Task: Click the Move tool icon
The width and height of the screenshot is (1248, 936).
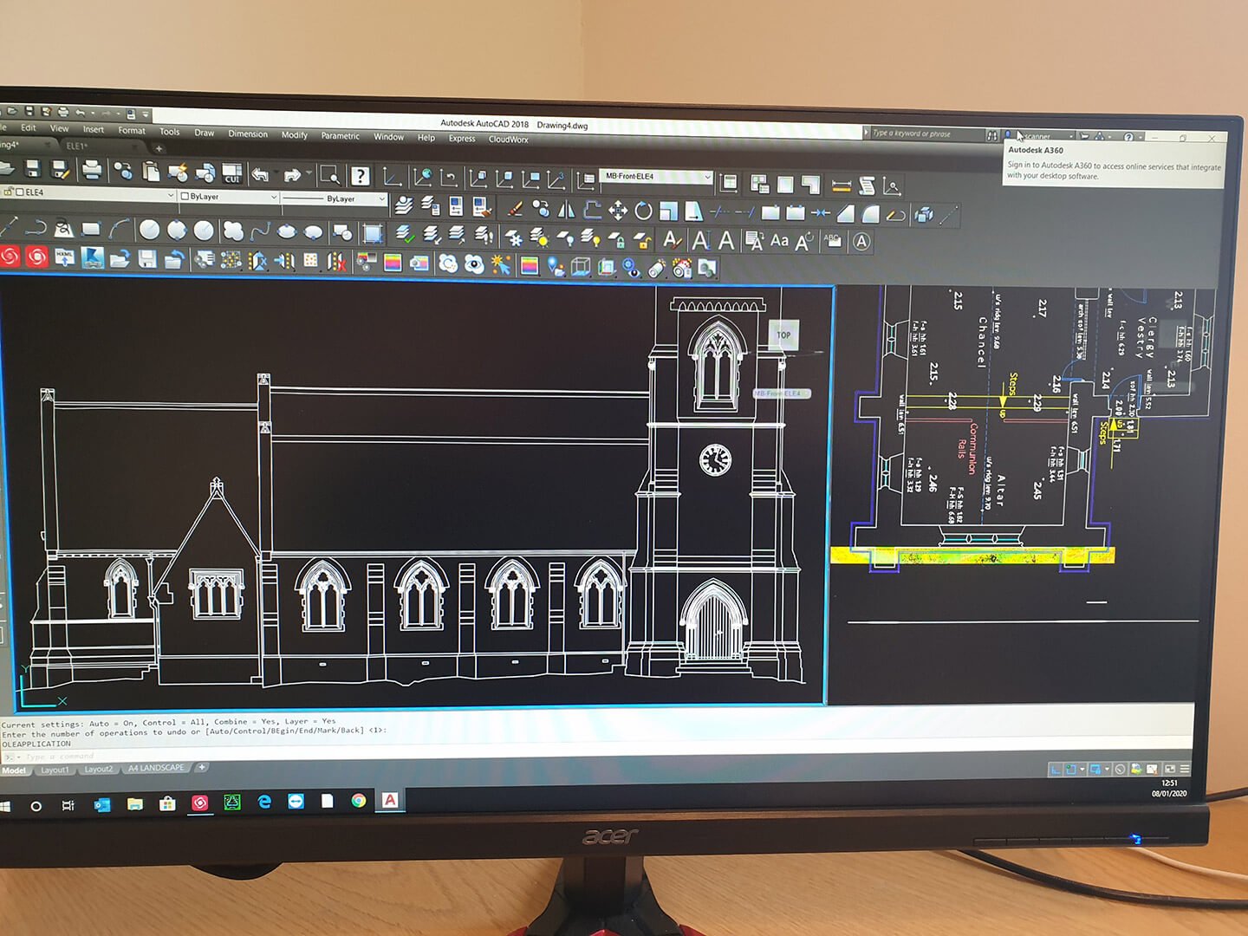Action: pos(617,211)
